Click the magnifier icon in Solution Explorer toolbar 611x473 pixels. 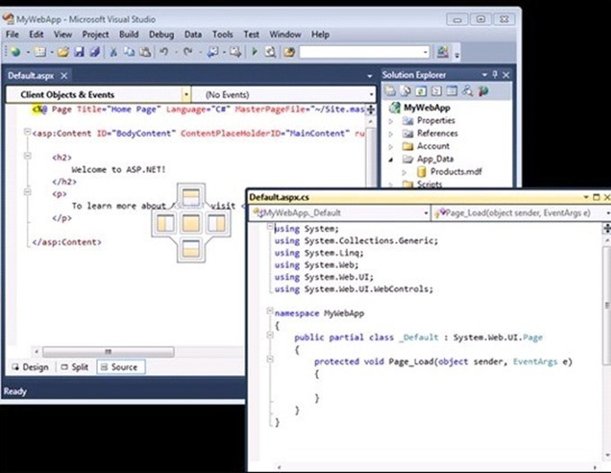(x=467, y=91)
